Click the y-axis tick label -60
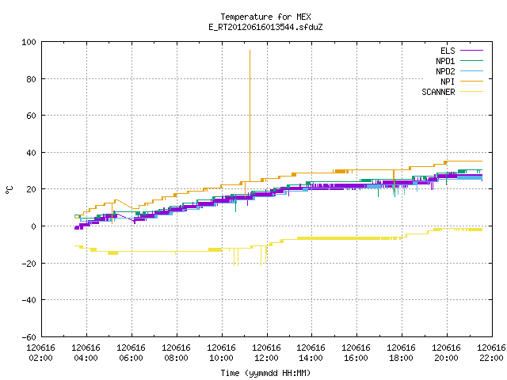This screenshot has height=380, width=507. [29, 337]
